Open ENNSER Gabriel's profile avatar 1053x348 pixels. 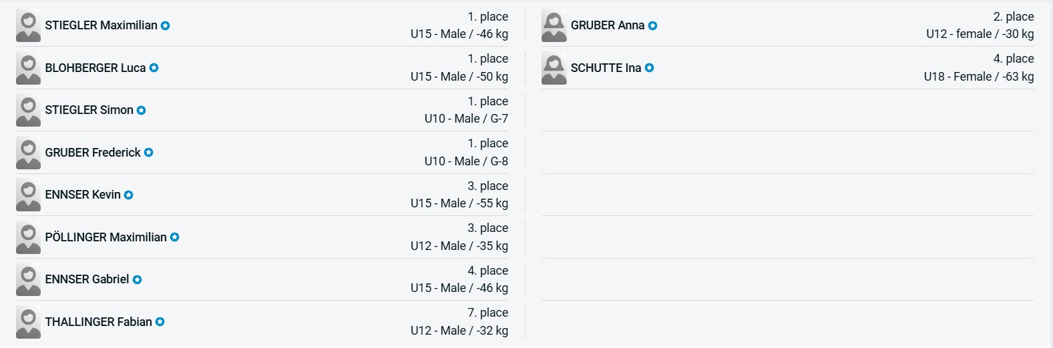28,280
